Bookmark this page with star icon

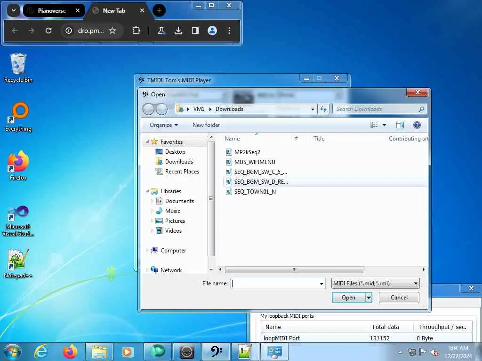click(x=112, y=31)
